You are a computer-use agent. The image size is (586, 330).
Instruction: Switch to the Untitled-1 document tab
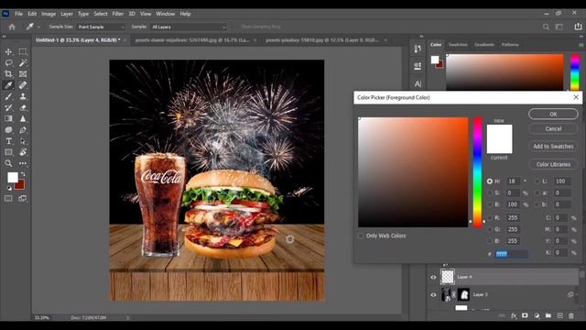pos(78,40)
